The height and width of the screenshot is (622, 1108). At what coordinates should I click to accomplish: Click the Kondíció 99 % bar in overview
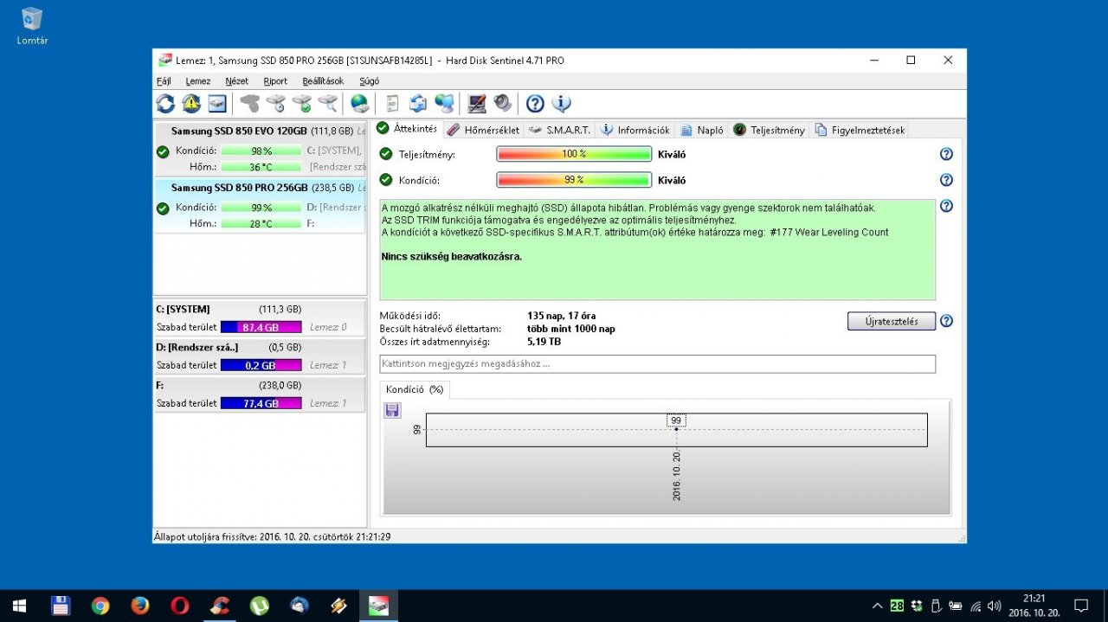click(x=574, y=180)
